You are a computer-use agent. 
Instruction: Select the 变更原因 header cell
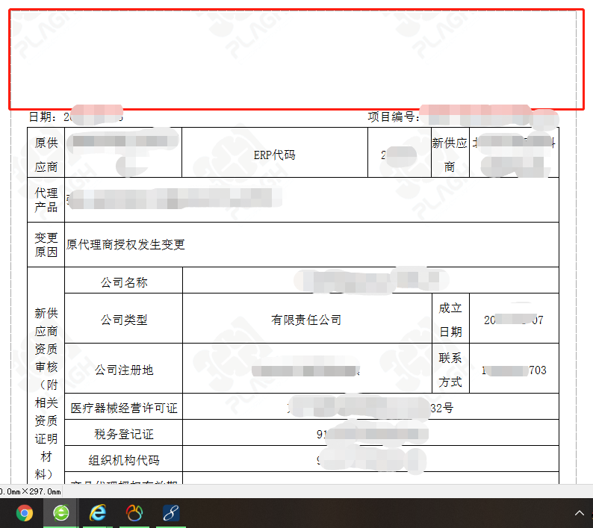click(46, 245)
